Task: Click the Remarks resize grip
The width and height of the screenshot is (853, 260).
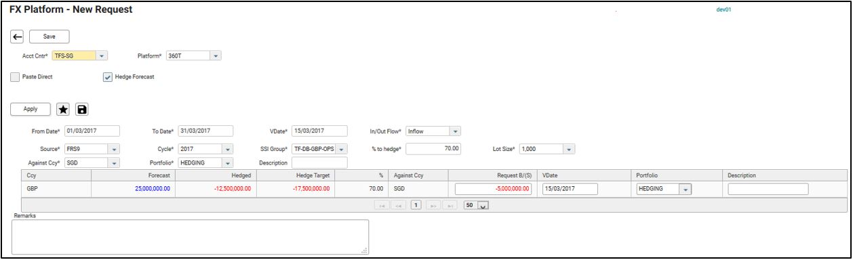Action: click(x=365, y=251)
